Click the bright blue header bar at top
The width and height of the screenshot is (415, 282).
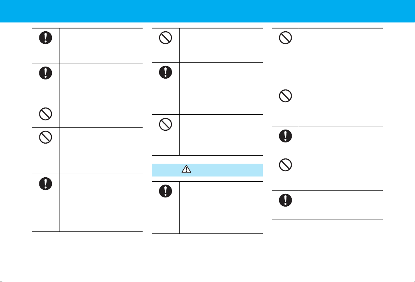(x=207, y=11)
